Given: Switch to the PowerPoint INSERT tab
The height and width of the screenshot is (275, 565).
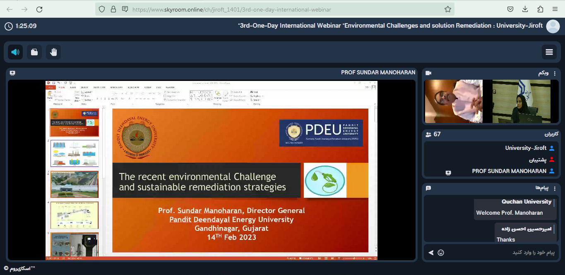Looking at the screenshot, I should [x=73, y=88].
